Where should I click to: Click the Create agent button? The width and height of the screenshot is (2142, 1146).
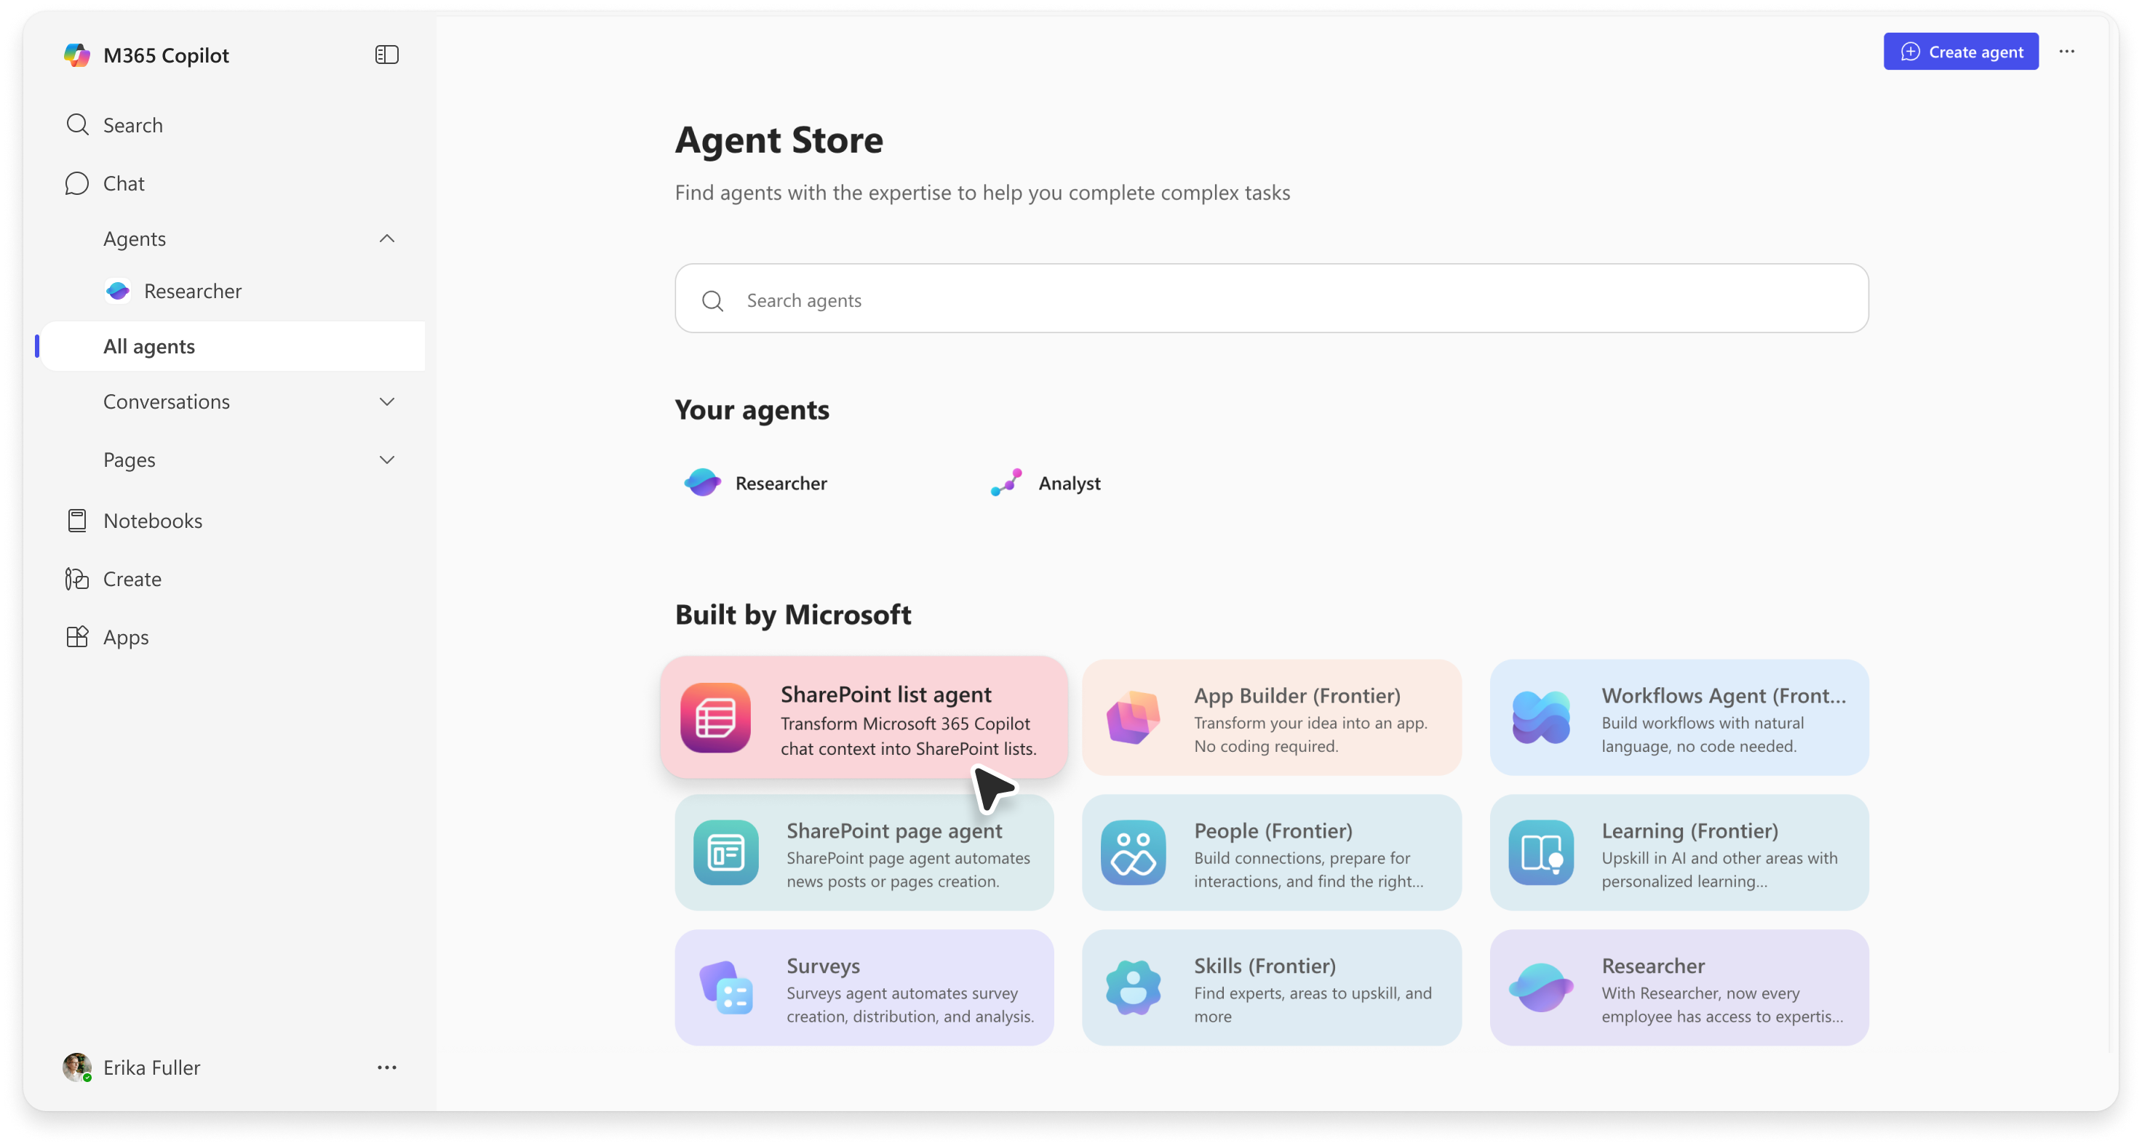1961,52
